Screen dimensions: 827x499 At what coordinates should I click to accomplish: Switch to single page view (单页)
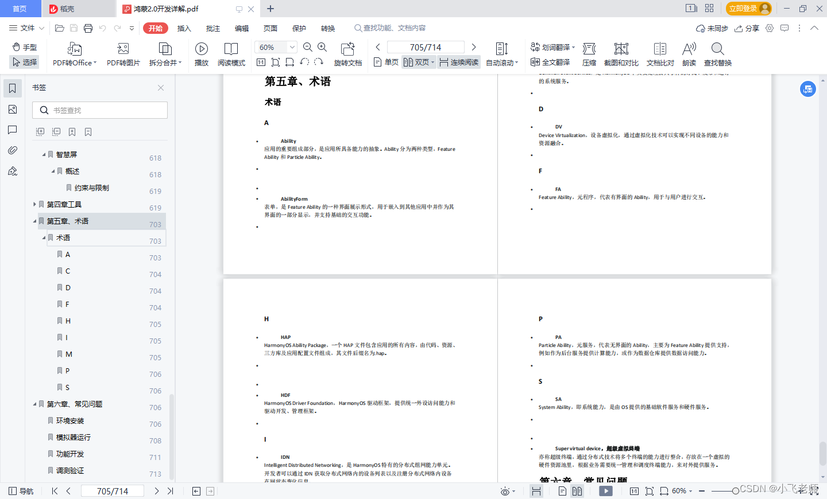tap(386, 62)
